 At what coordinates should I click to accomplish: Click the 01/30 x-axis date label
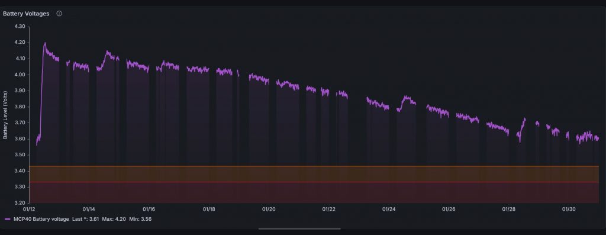pos(569,209)
